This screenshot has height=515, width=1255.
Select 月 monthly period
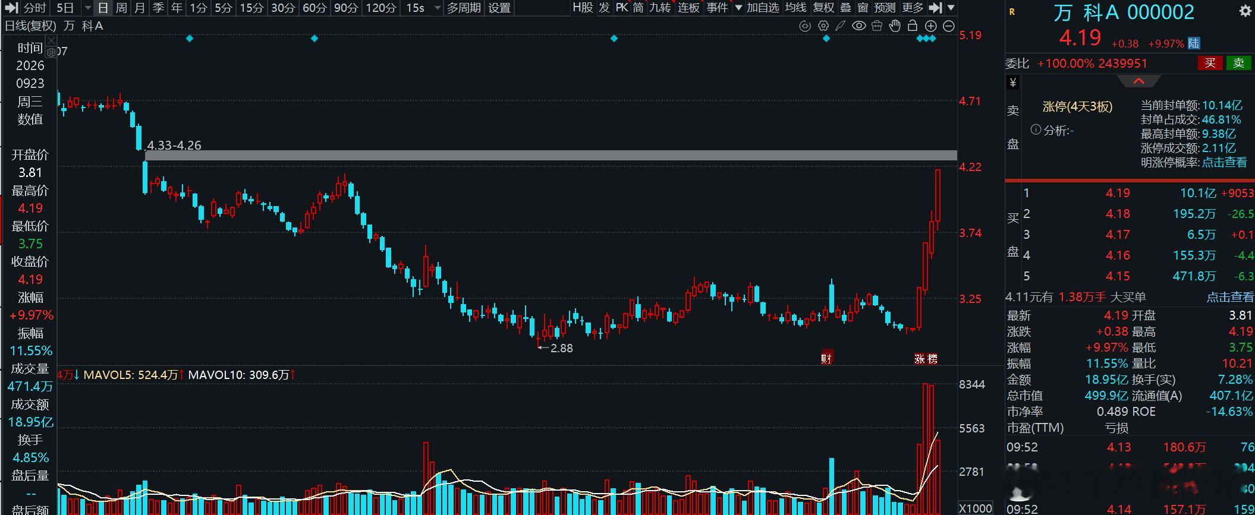point(140,8)
